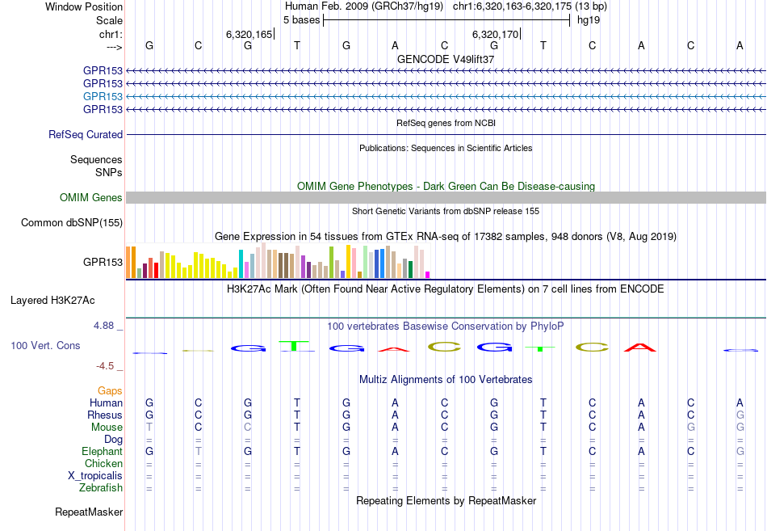The width and height of the screenshot is (767, 531).
Task: Click 'Repeating Elements by RepeatMasker' title
Action: [x=446, y=500]
